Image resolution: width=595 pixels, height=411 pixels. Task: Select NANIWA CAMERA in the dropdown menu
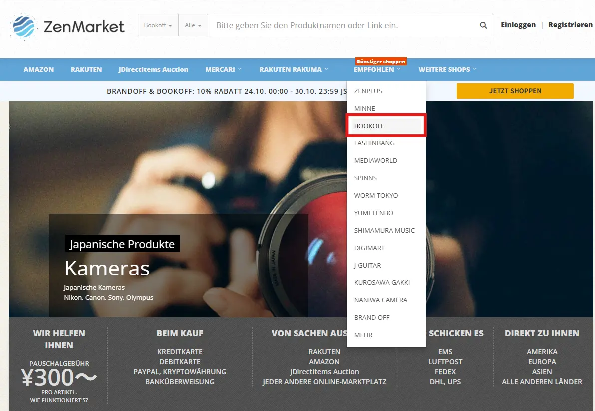click(386, 300)
